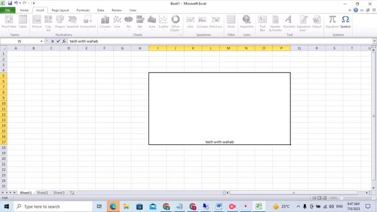Switch to Page Layout view button
Viewport: 377px width, 212px height.
click(x=319, y=198)
